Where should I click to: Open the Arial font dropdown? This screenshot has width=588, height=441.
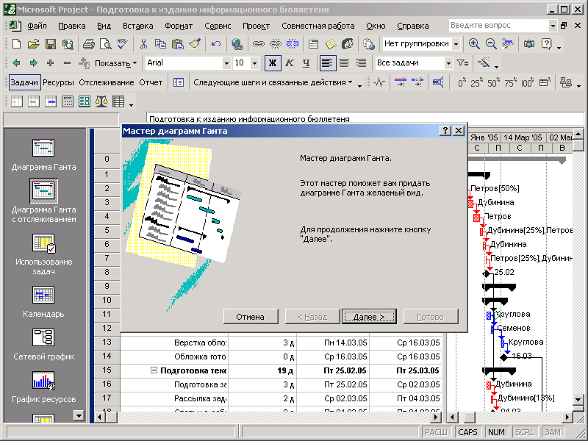[x=226, y=63]
